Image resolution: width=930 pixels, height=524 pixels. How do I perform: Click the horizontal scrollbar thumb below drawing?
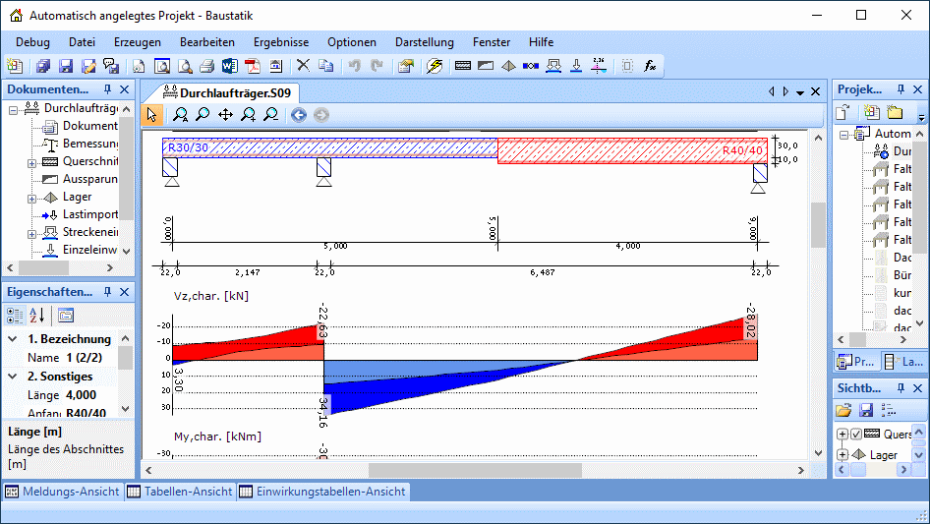pyautogui.click(x=475, y=470)
